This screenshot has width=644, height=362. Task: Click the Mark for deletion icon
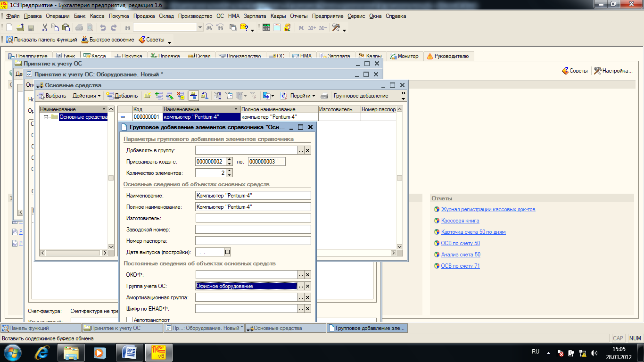[x=181, y=96]
